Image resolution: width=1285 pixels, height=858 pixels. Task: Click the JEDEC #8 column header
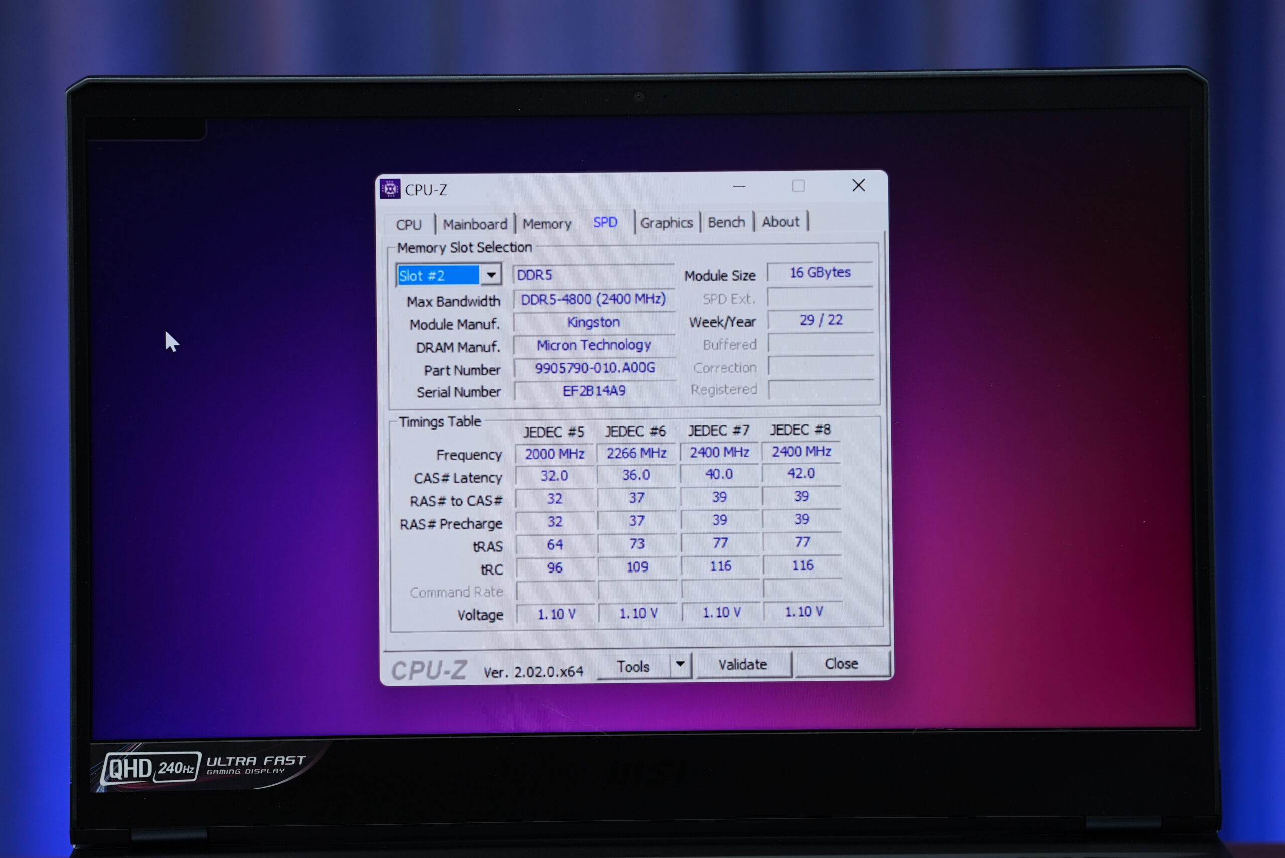800,430
